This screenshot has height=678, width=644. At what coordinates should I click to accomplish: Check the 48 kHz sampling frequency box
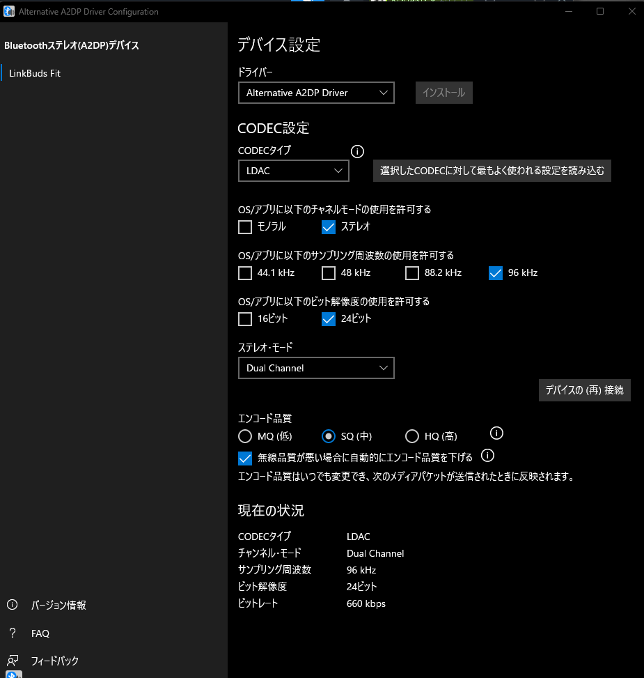pyautogui.click(x=329, y=273)
